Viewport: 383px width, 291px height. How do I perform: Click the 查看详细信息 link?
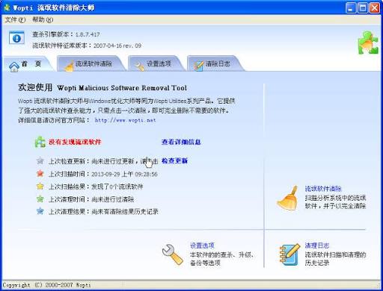[181, 142]
